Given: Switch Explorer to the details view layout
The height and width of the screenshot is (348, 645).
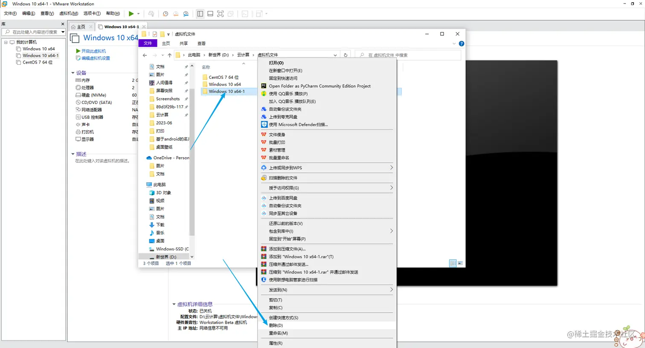Looking at the screenshot, I should [x=453, y=264].
